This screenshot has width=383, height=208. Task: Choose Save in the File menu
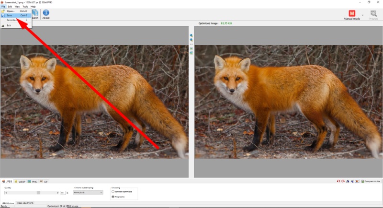pyautogui.click(x=16, y=15)
